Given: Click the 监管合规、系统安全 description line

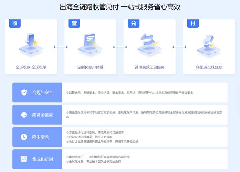Looking at the screenshot, I should pos(130,93).
